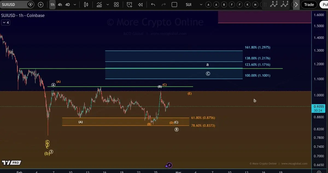Click the SUI layout name
Screen dimensions: 328x173
[x=189, y=5]
